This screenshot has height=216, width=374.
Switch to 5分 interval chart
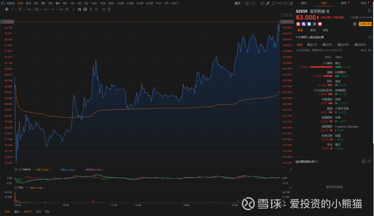click(86, 3)
